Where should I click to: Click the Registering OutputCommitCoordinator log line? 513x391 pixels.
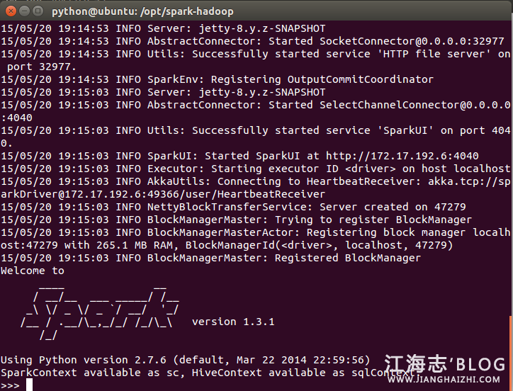[x=289, y=79]
